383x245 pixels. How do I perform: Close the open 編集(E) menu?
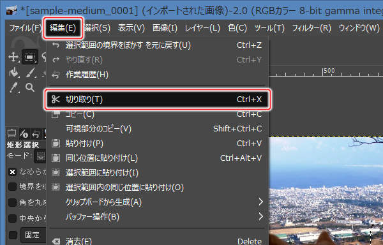coord(63,28)
